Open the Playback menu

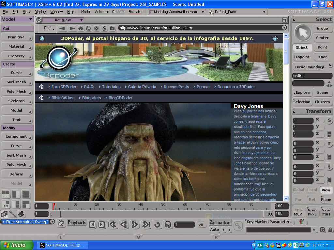[76, 223]
